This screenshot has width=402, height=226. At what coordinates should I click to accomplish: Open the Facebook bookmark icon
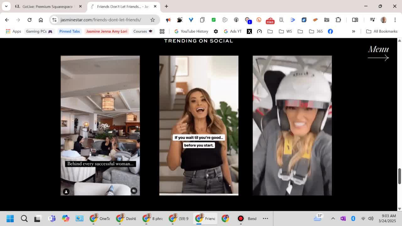pos(330,31)
